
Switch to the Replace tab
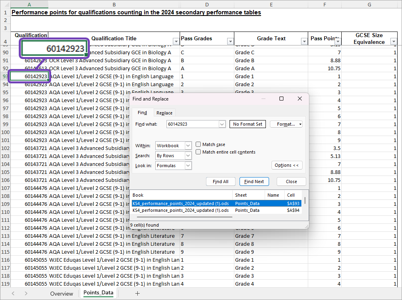pyautogui.click(x=164, y=112)
